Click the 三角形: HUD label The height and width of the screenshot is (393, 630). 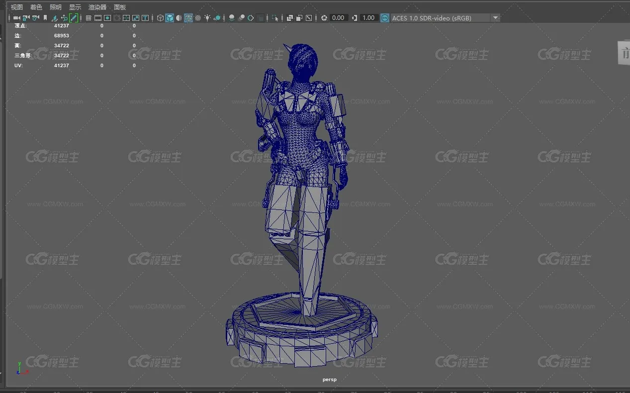coord(23,56)
